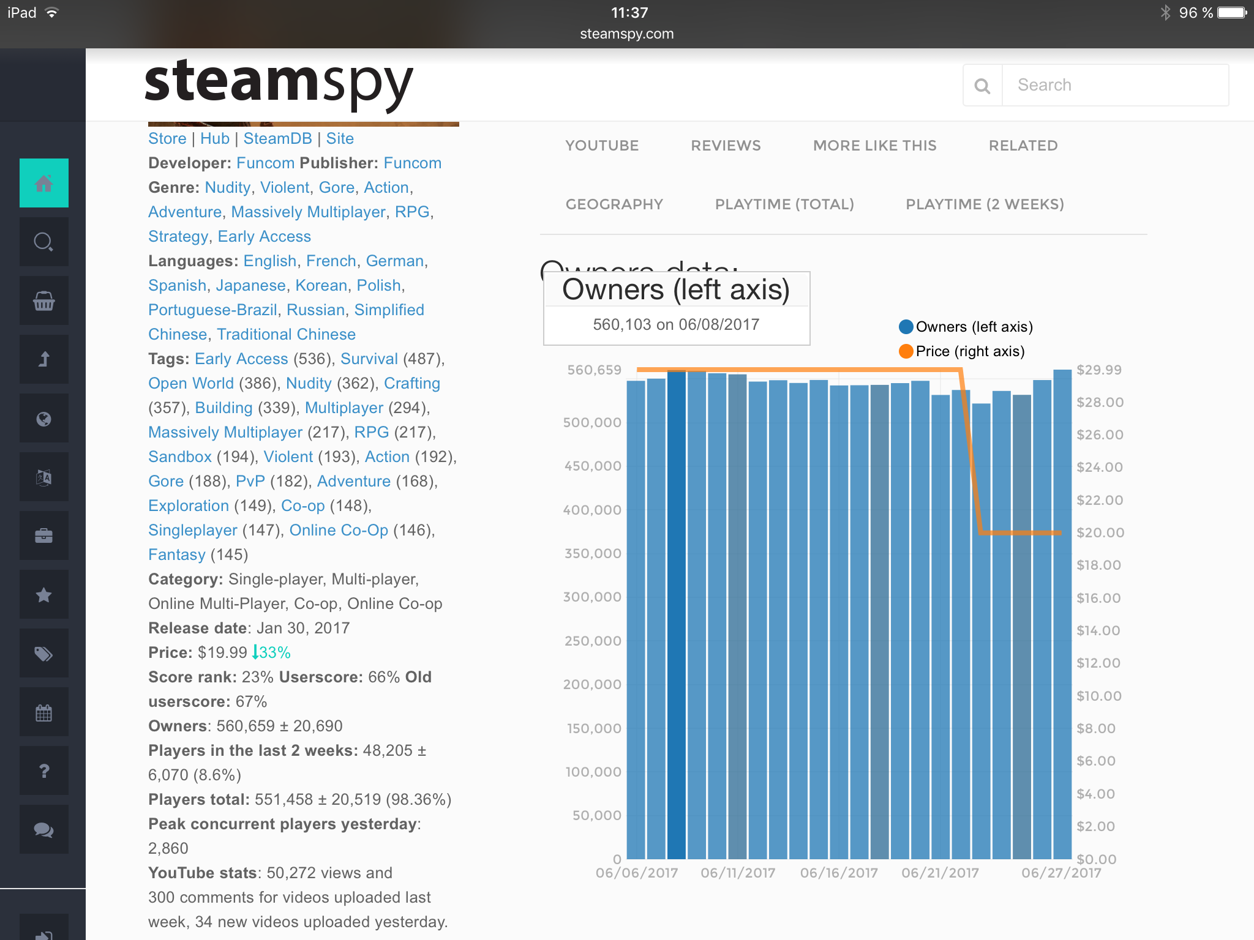
Task: Open the calendar icon in sidebar
Action: tap(43, 712)
